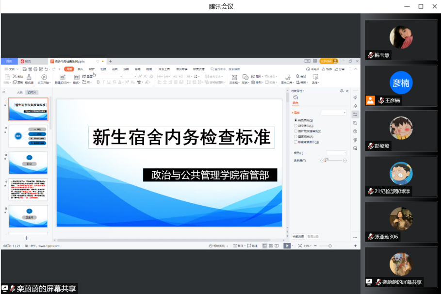
Task: Open the fill preset dropdown in properties panel
Action: click(334, 113)
